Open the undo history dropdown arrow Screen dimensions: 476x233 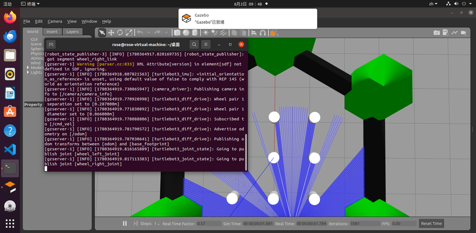(x=149, y=33)
